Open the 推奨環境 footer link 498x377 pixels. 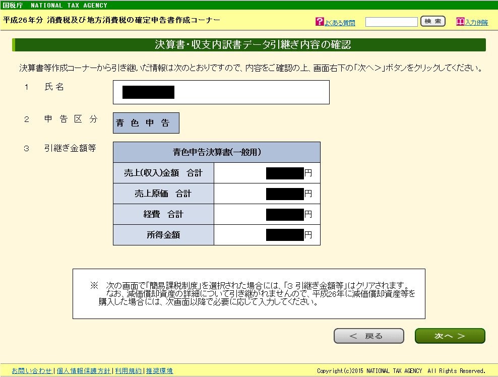[159, 370]
